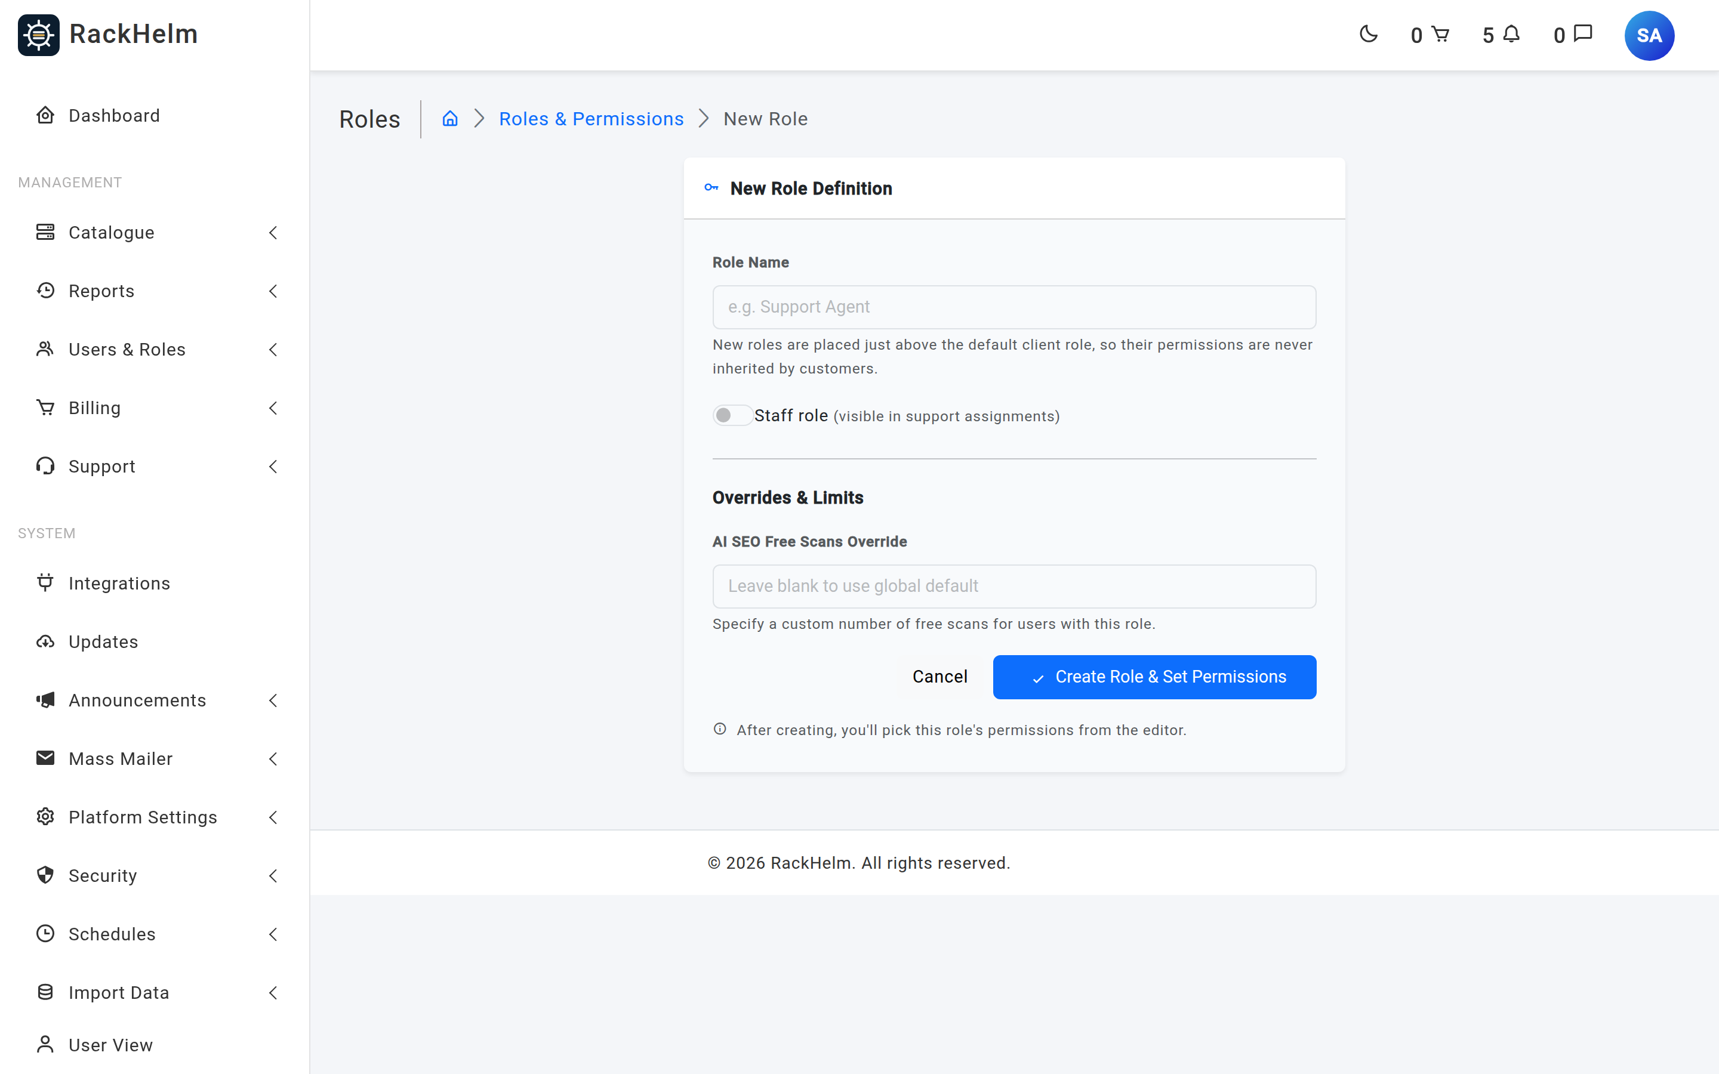Open Integrations in the sidebar

[x=155, y=582]
